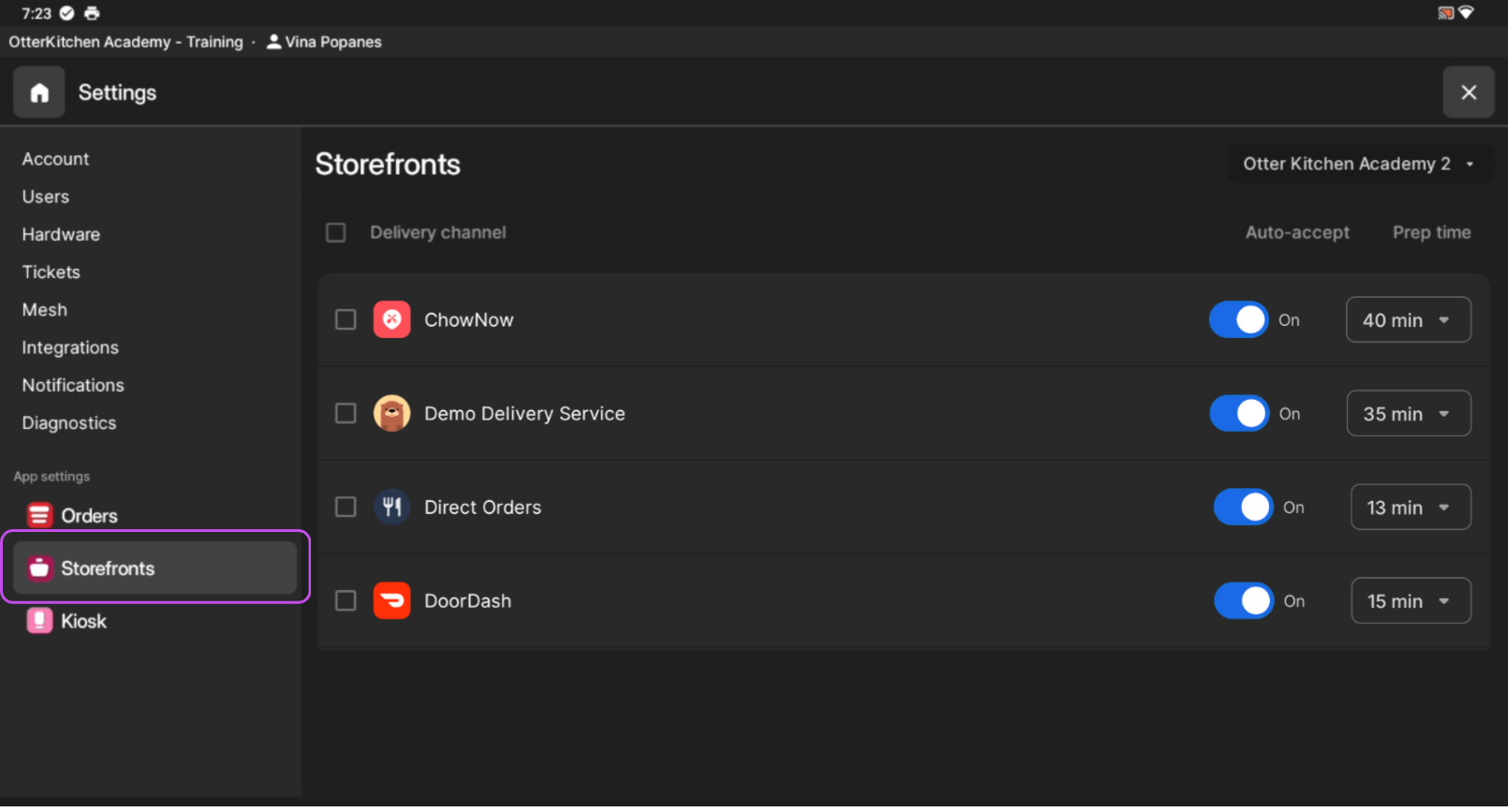Click the Auto-accept column header
Screen dimensions: 1508x812
tap(1297, 232)
